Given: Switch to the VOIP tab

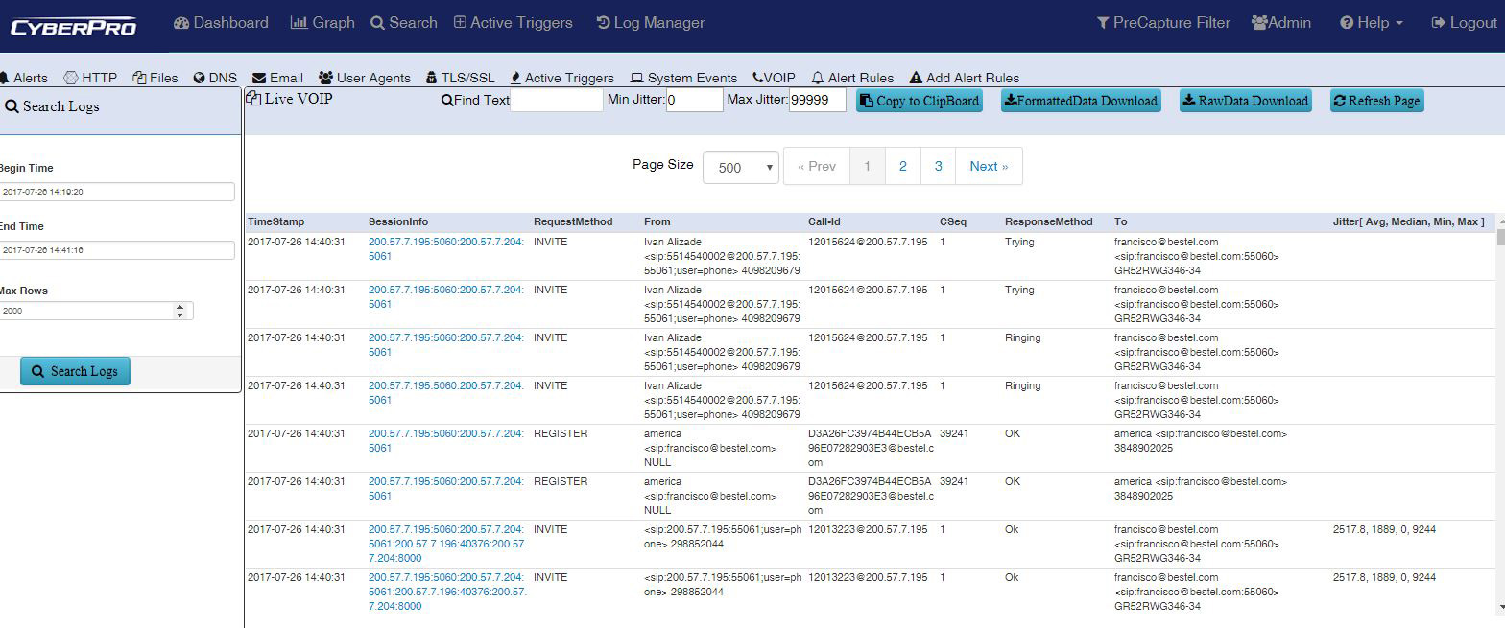Looking at the screenshot, I should 775,78.
